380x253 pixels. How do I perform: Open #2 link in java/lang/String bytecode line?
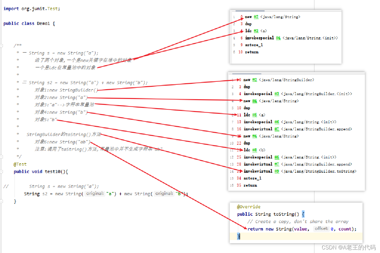coord(256,17)
